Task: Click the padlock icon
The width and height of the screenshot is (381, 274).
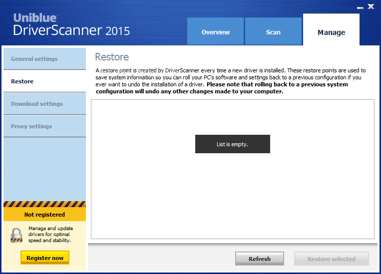Action: [x=16, y=235]
